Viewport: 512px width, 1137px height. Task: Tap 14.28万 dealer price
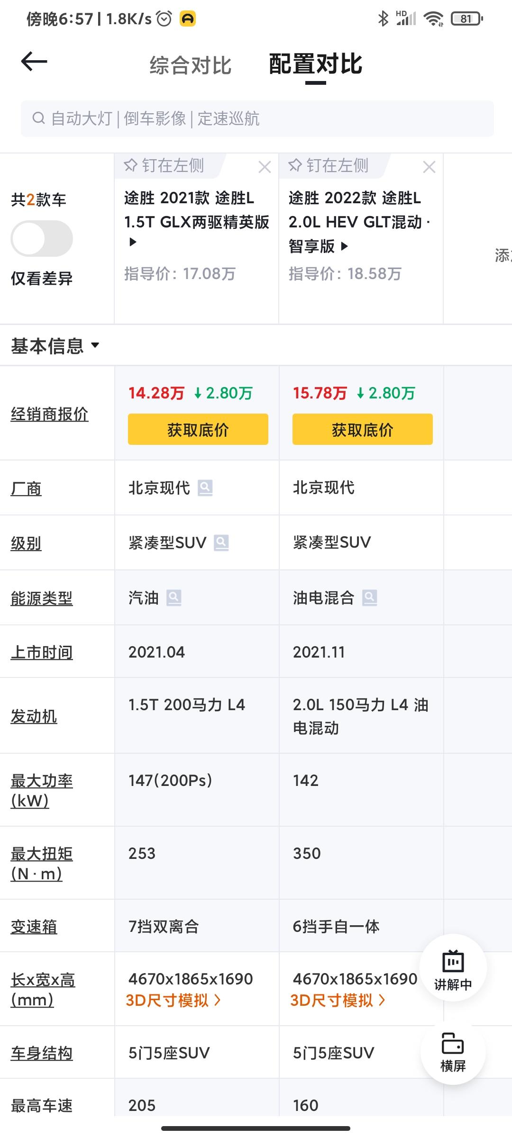(x=156, y=393)
